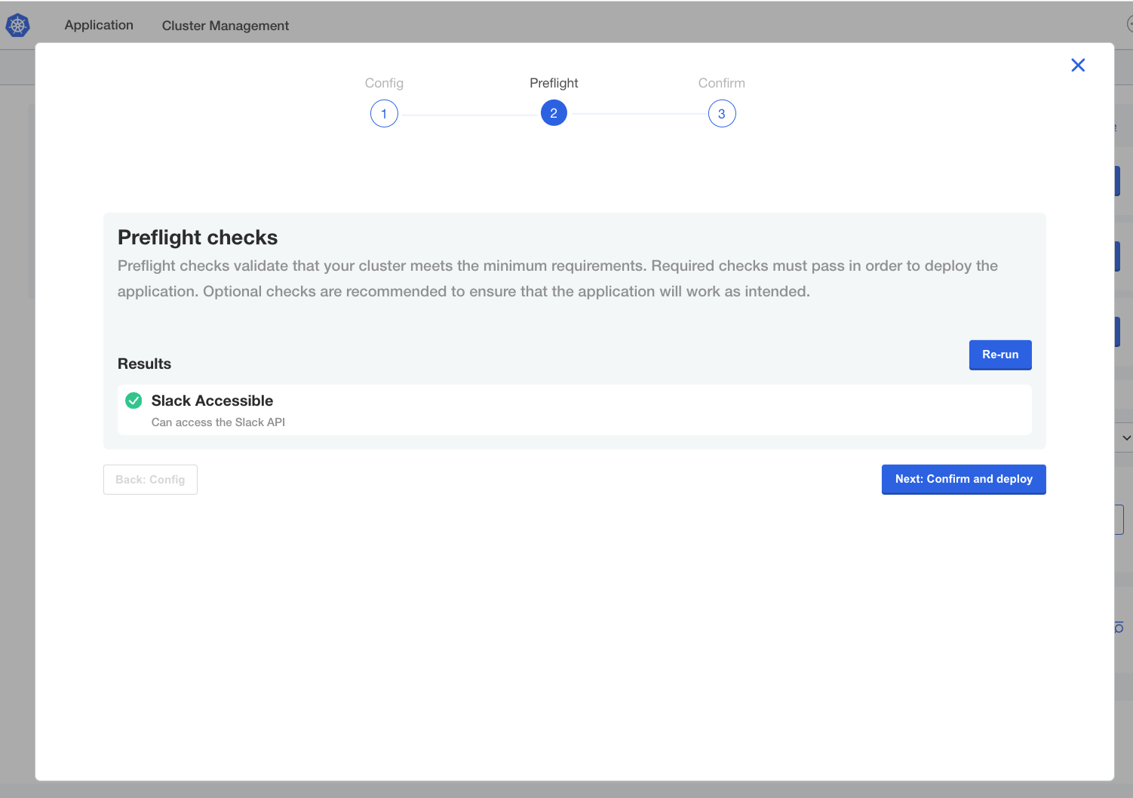The height and width of the screenshot is (798, 1133).
Task: Select the Config step label
Action: (x=384, y=83)
